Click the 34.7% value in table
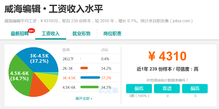This screenshot has width=219, height=109. (106, 87)
